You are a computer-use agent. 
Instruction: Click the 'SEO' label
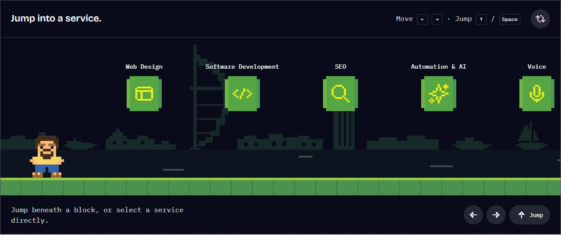click(341, 67)
